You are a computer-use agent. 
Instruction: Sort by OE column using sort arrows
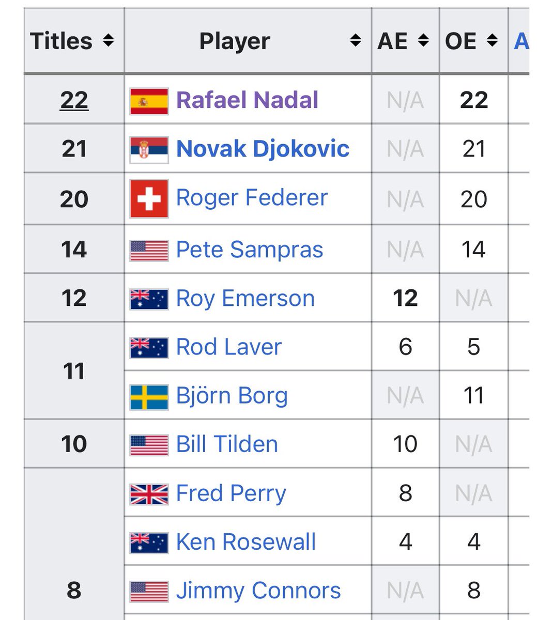tap(493, 40)
